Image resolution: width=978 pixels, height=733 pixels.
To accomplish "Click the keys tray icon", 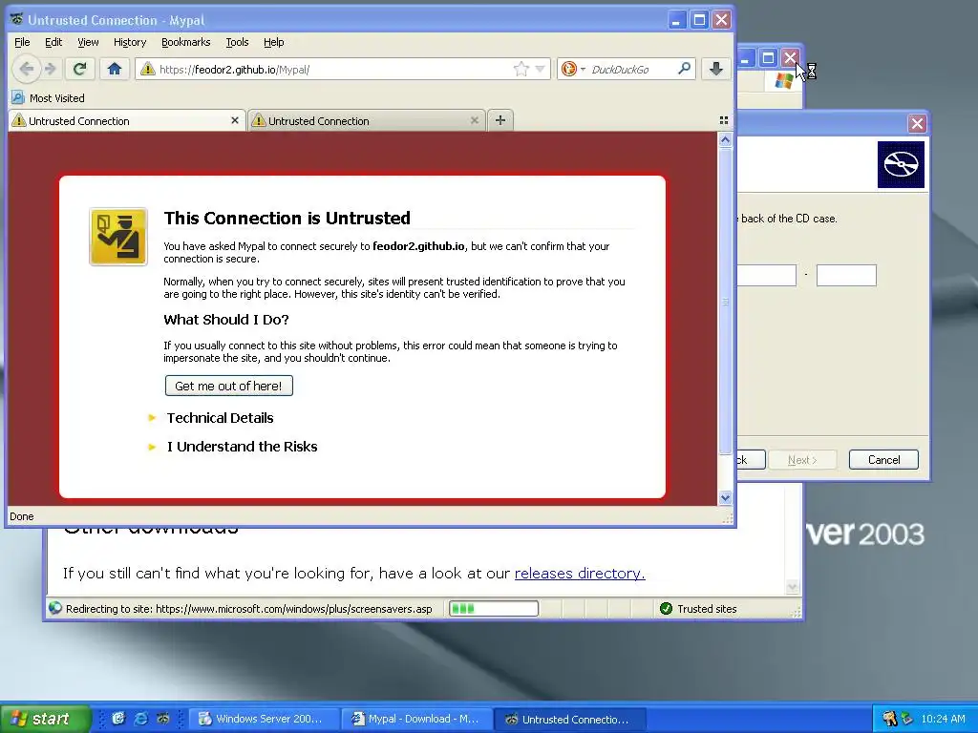I will pos(890,719).
